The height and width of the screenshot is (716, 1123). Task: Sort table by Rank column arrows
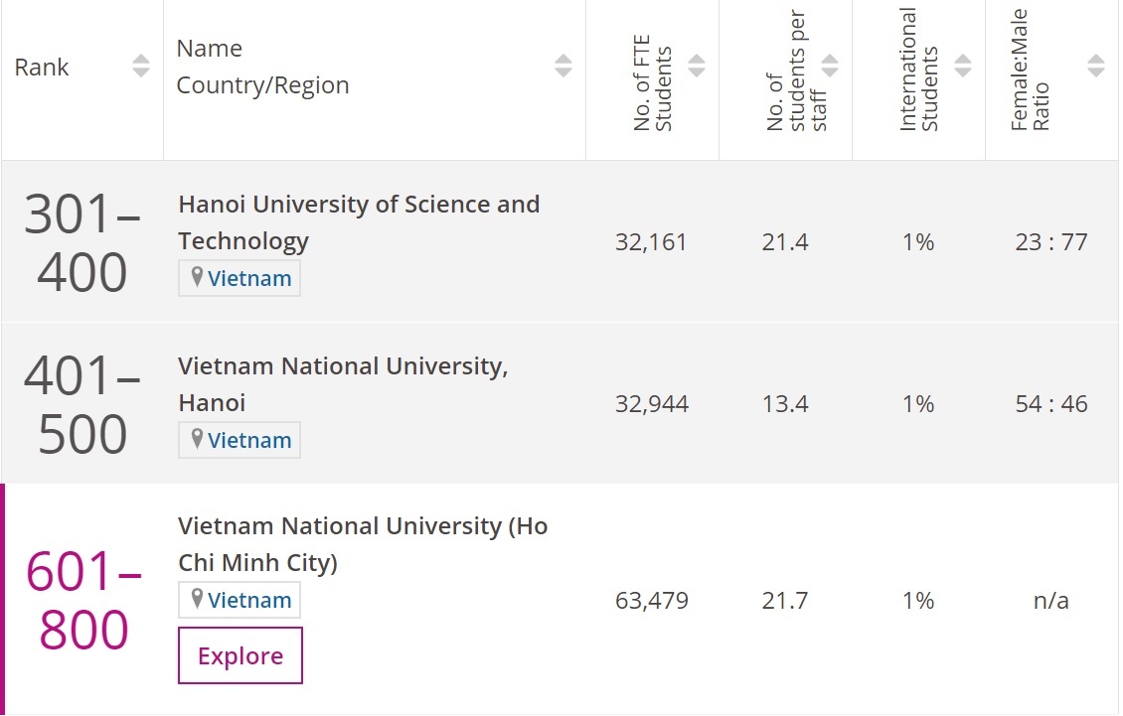141,67
